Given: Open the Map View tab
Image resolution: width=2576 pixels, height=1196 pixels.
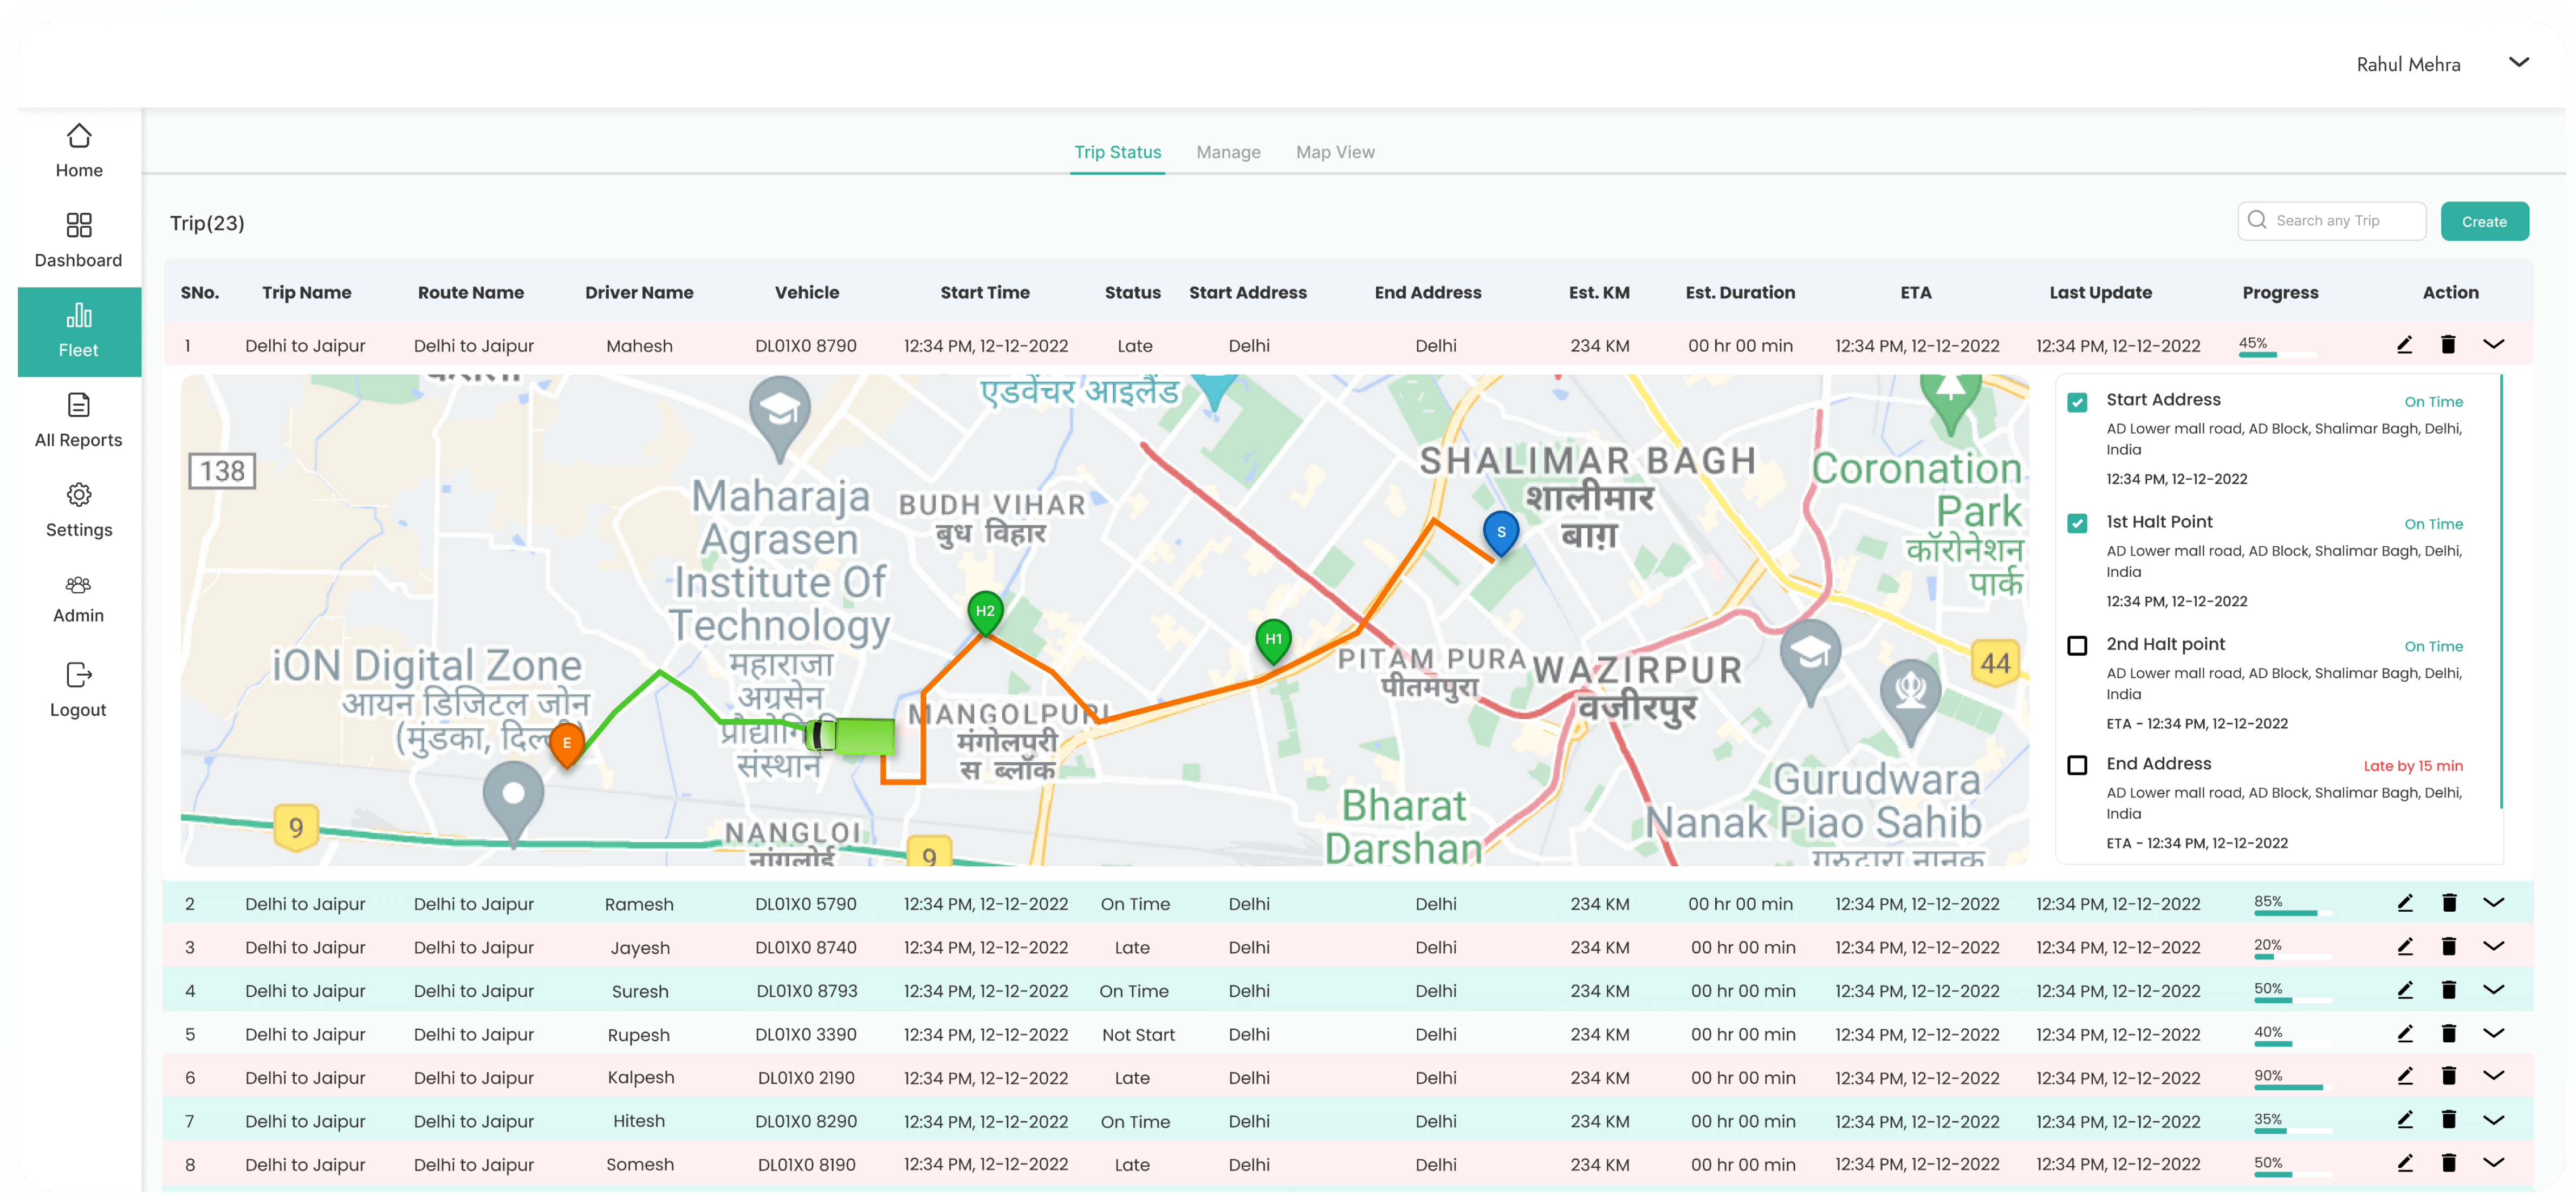Looking at the screenshot, I should click(x=1335, y=152).
